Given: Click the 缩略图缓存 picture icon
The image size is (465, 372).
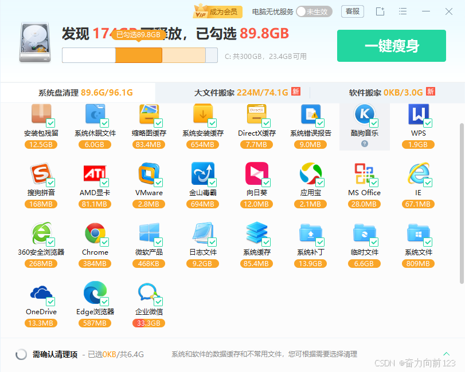Looking at the screenshot, I should tap(149, 113).
